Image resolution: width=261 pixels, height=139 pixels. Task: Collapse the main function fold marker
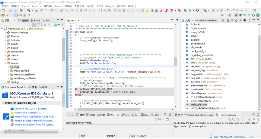73,32
